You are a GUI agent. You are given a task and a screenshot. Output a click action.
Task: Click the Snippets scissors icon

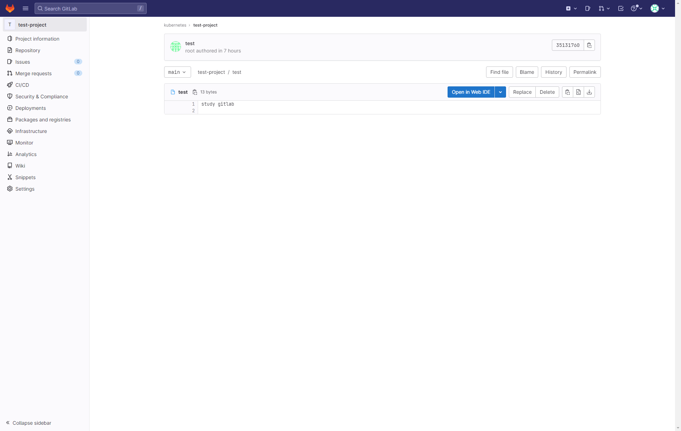tap(10, 177)
